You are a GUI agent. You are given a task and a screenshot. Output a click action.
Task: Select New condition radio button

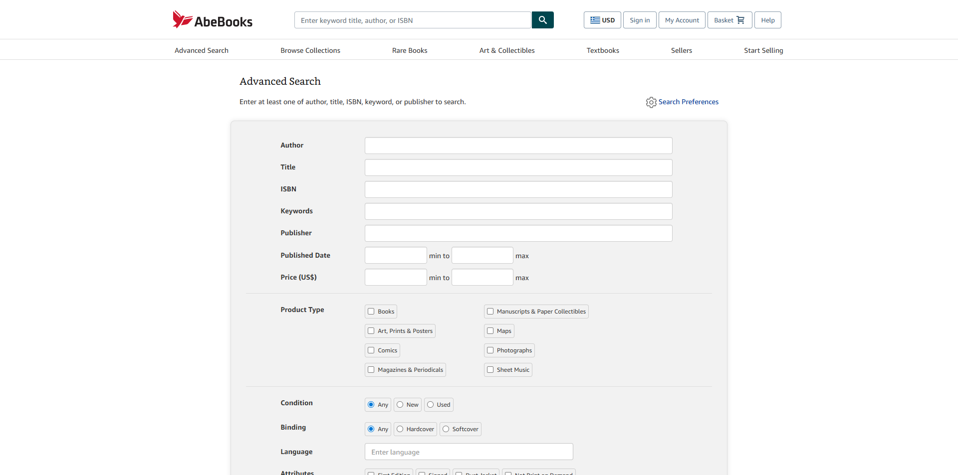pos(400,405)
